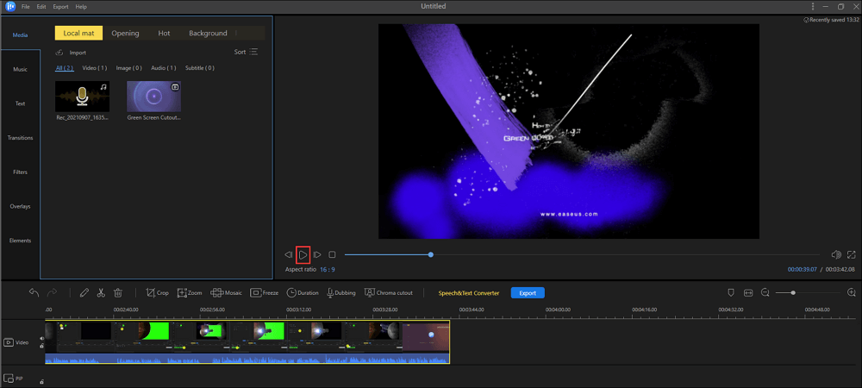Click the Undo arrow in the toolbar
The width and height of the screenshot is (862, 388).
click(34, 293)
